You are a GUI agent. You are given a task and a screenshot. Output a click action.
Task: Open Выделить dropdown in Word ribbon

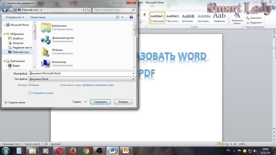click(255, 23)
